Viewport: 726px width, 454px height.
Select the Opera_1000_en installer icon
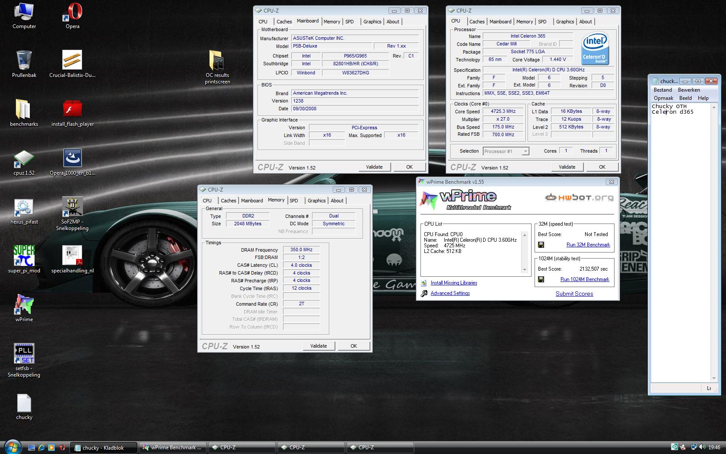click(73, 162)
